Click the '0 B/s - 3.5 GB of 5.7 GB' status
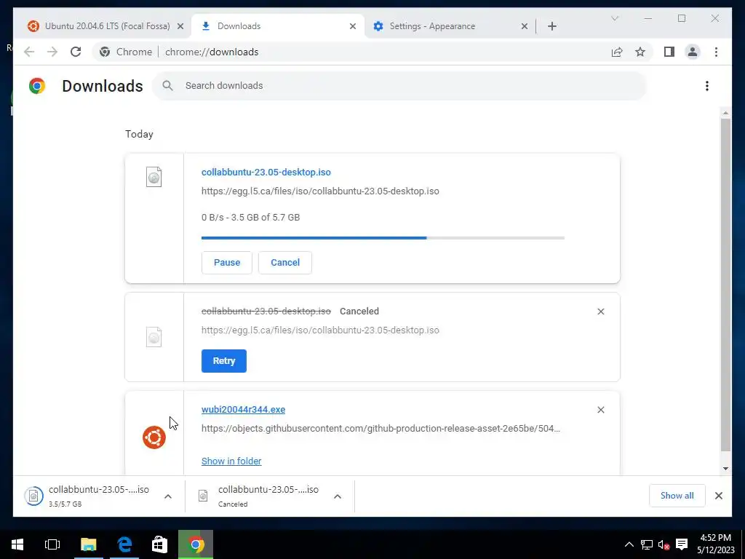Image resolution: width=745 pixels, height=559 pixels. pos(250,217)
